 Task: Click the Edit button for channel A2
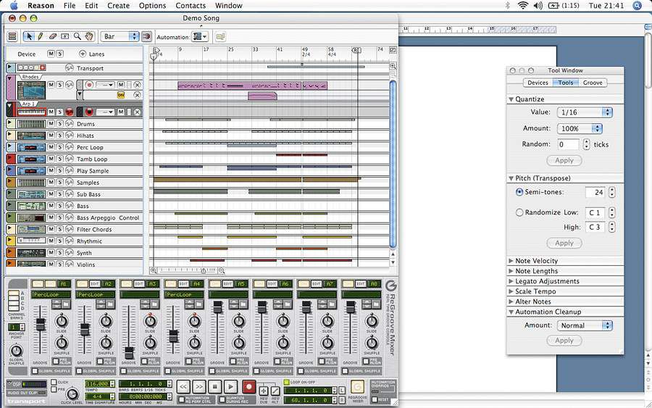point(94,283)
